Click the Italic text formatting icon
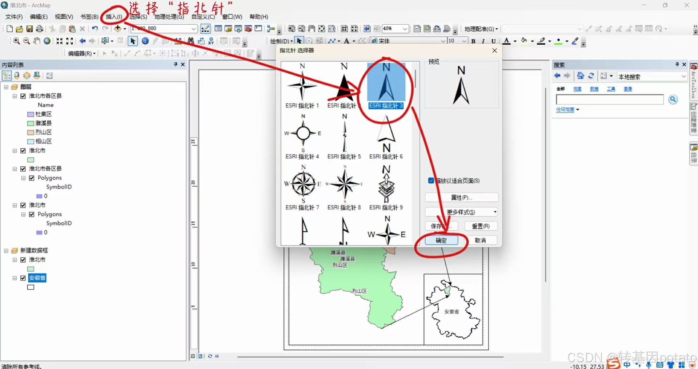 pos(483,41)
